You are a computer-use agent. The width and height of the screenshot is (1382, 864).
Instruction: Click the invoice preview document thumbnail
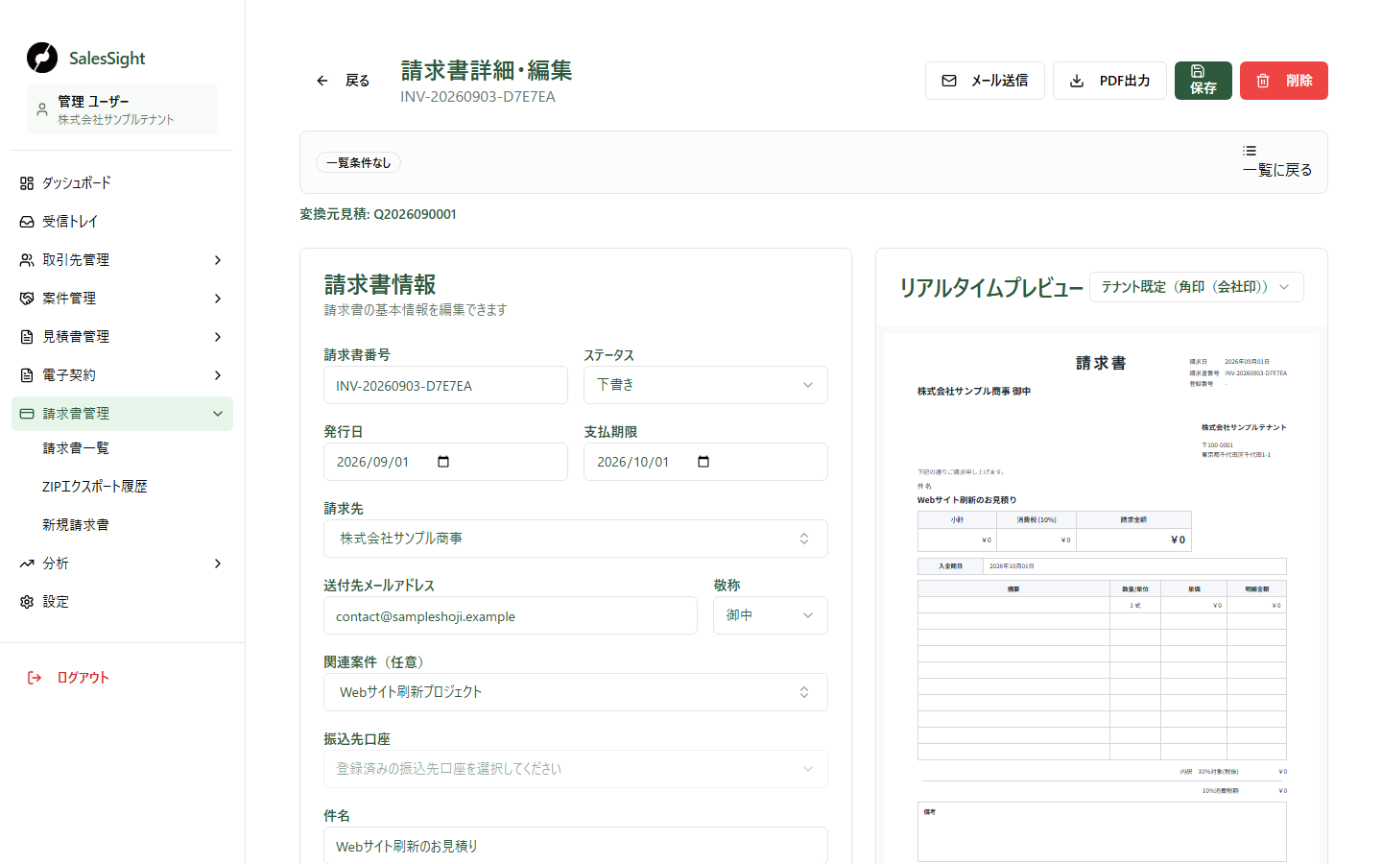click(1102, 597)
